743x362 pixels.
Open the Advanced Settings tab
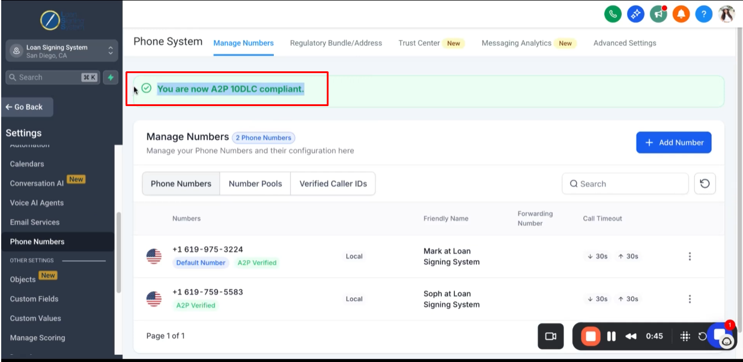pyautogui.click(x=625, y=43)
